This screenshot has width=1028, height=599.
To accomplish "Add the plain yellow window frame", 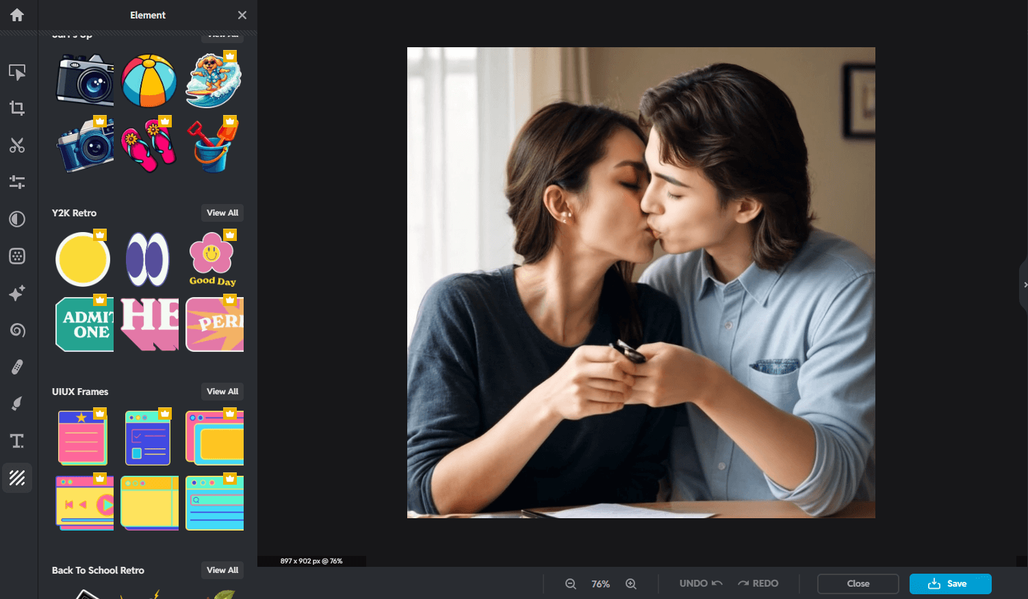I will click(x=149, y=502).
